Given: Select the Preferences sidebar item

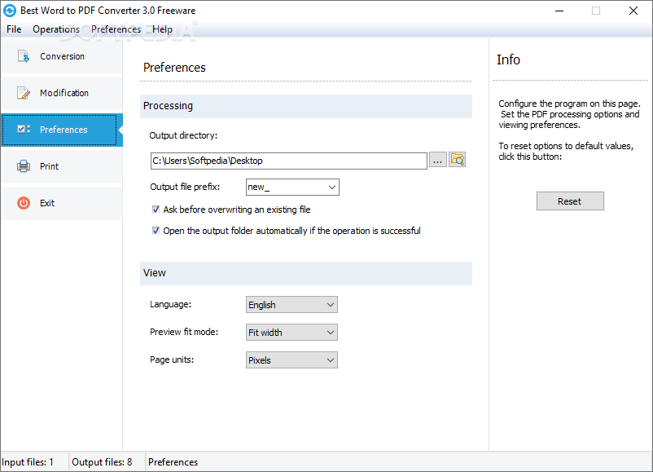Looking at the screenshot, I should click(62, 130).
